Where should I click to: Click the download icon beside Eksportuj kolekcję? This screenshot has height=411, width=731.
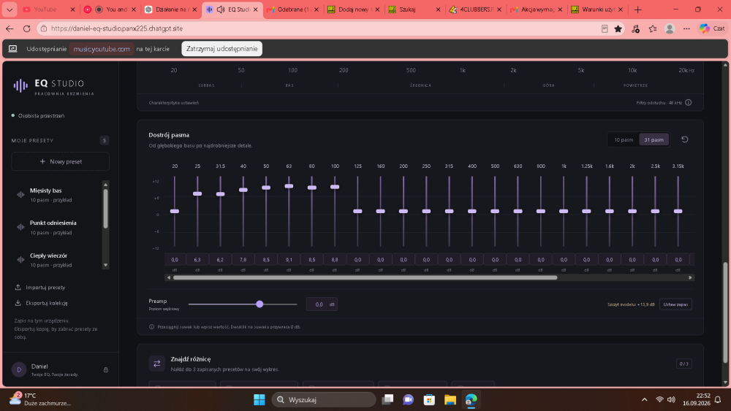(x=18, y=302)
